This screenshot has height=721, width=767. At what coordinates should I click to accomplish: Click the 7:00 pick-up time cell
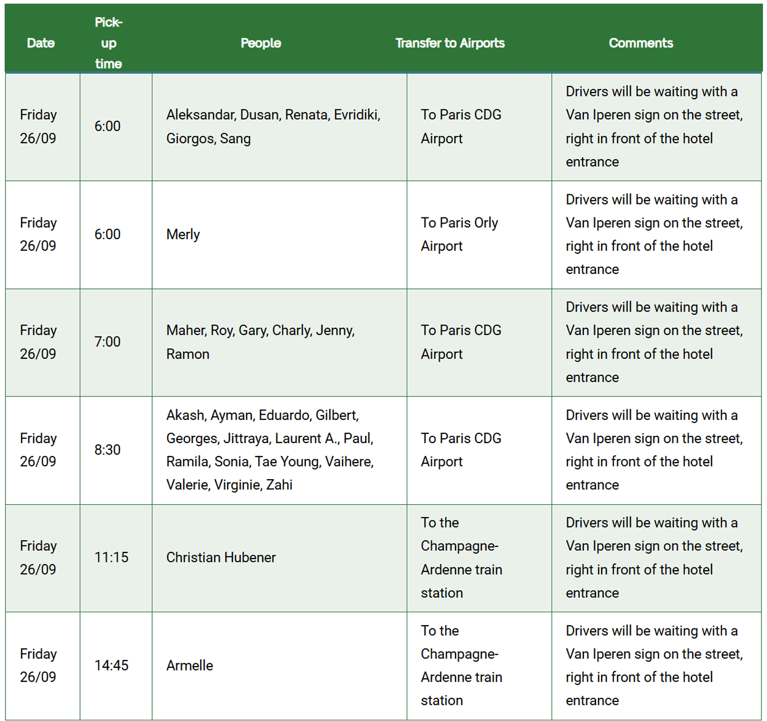(108, 342)
